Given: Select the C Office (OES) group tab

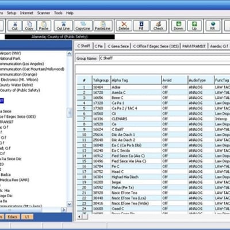Looking at the screenshot, I should pyautogui.click(x=156, y=46).
